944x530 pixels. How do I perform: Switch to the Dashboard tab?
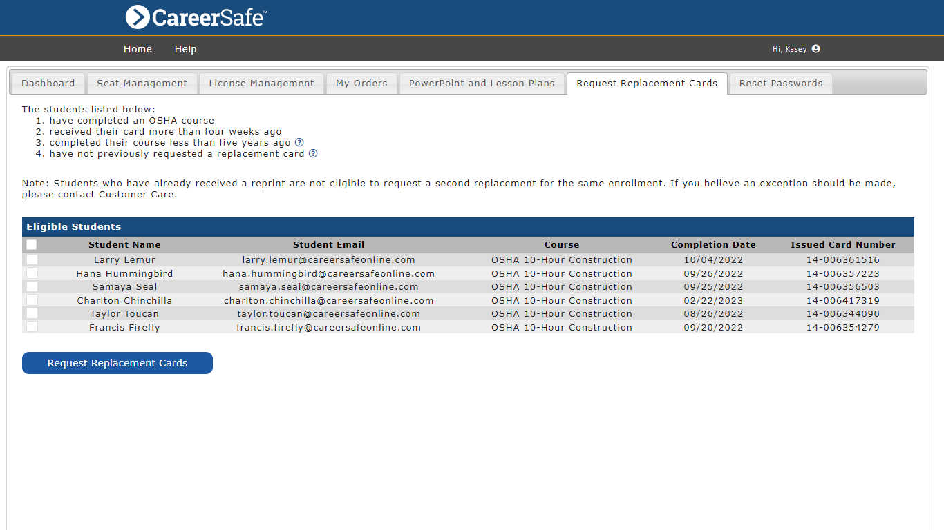48,84
